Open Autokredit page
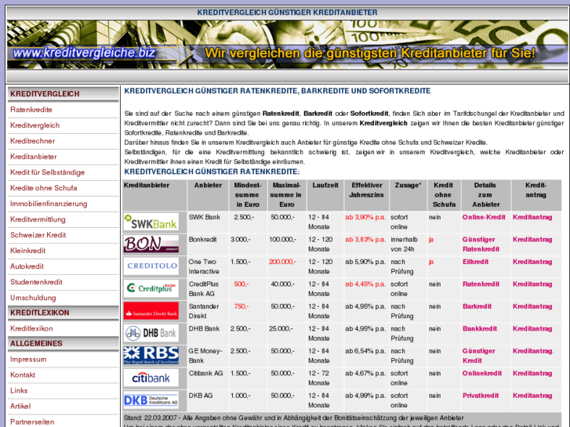 tap(27, 266)
